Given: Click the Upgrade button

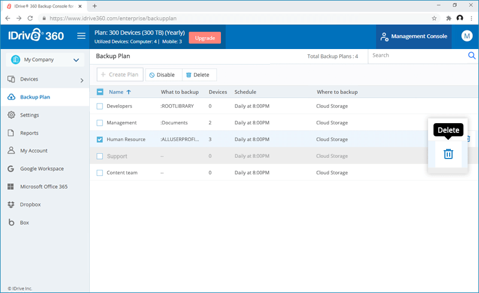Looking at the screenshot, I should point(205,38).
